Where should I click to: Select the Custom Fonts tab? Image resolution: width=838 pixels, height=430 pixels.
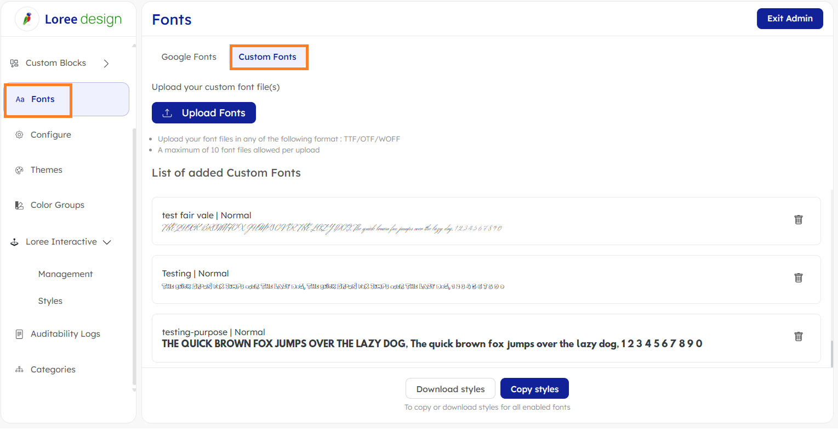[267, 57]
